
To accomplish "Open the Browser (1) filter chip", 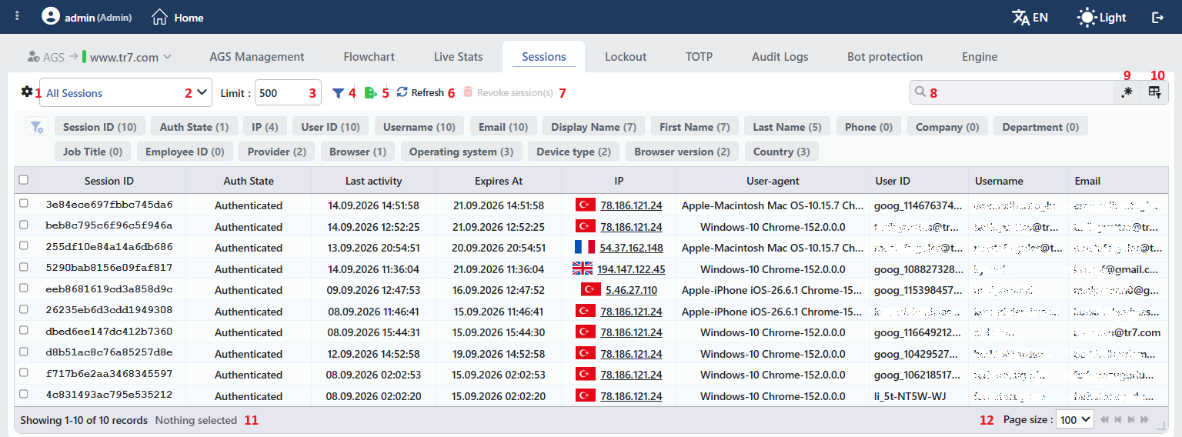I will pos(358,152).
